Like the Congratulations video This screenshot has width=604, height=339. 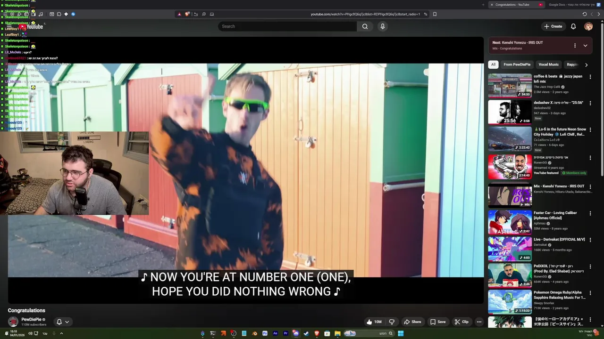click(x=374, y=322)
